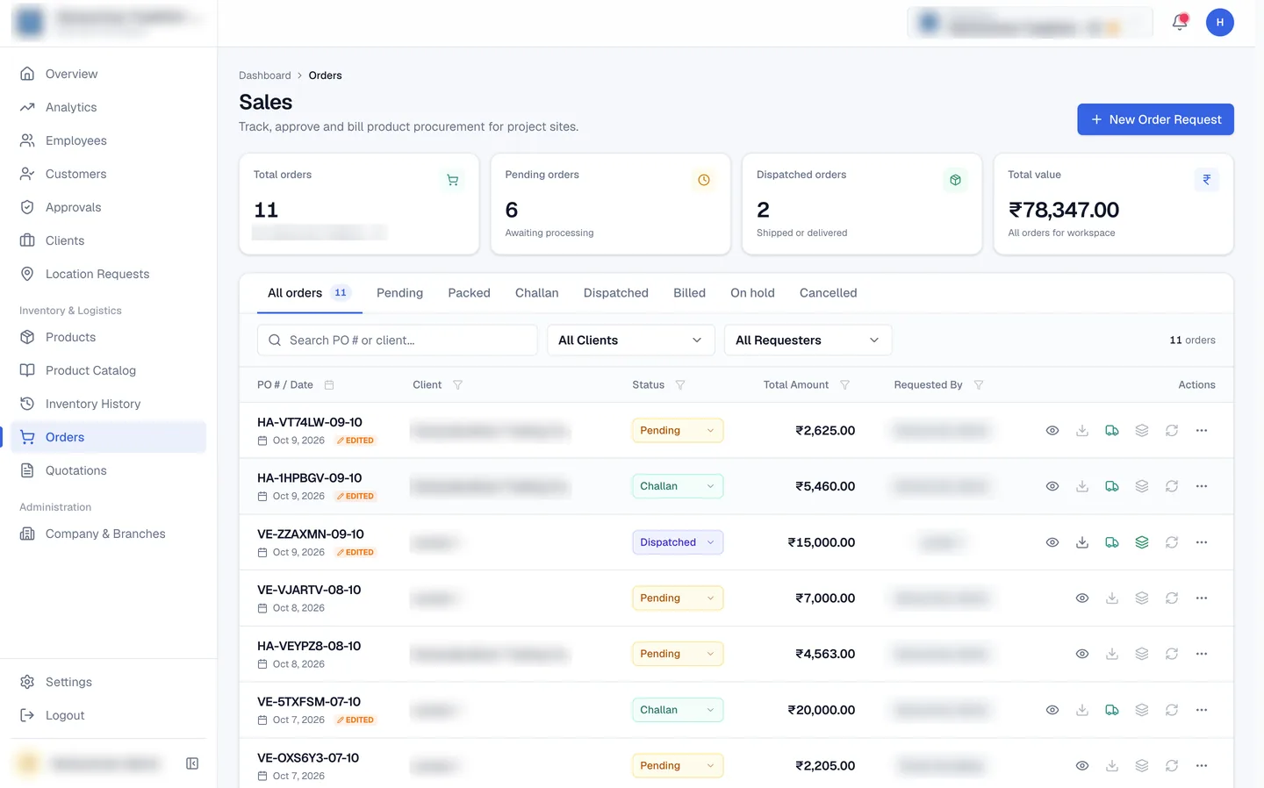Switch to the Dispatched tab
Screen dimensions: 1264x788
615,293
